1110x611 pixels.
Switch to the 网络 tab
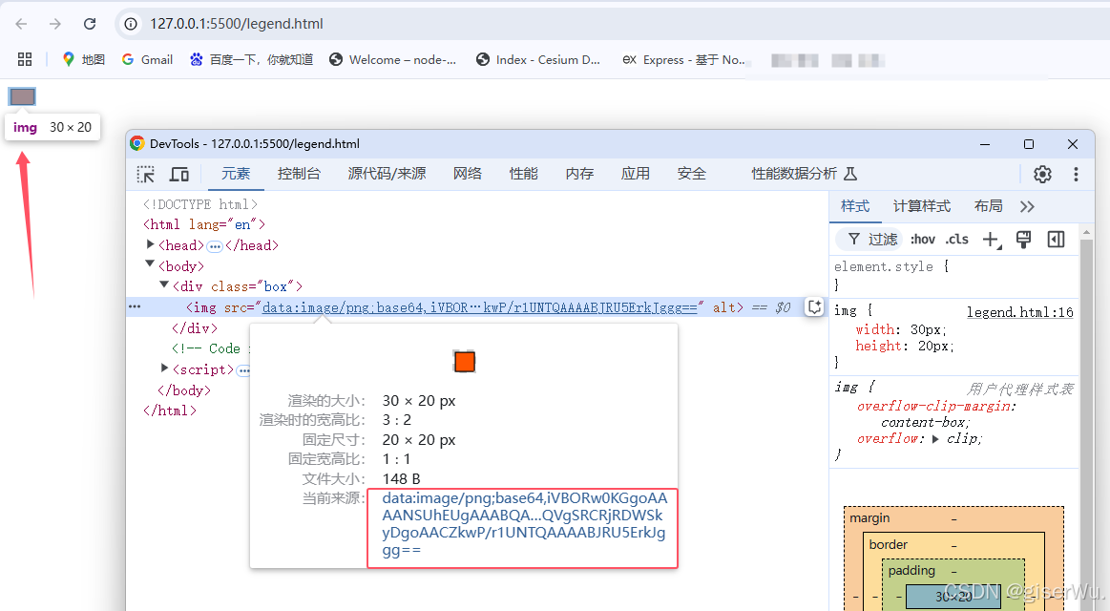468,174
